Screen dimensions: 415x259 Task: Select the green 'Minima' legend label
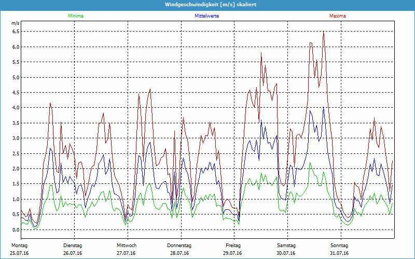pos(76,16)
